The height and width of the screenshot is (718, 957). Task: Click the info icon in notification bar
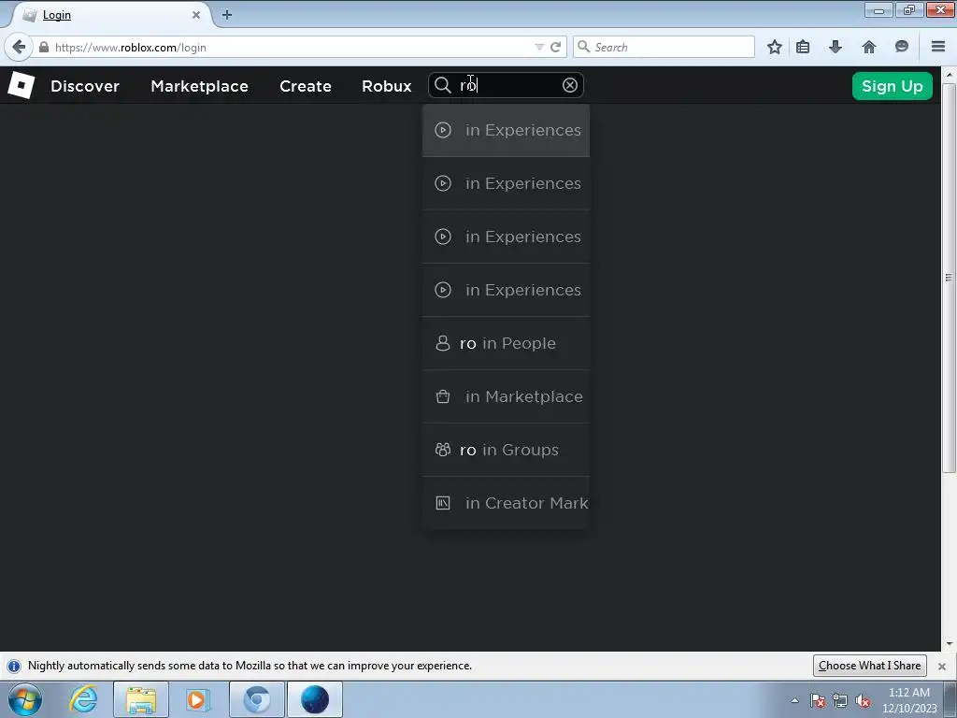[13, 666]
